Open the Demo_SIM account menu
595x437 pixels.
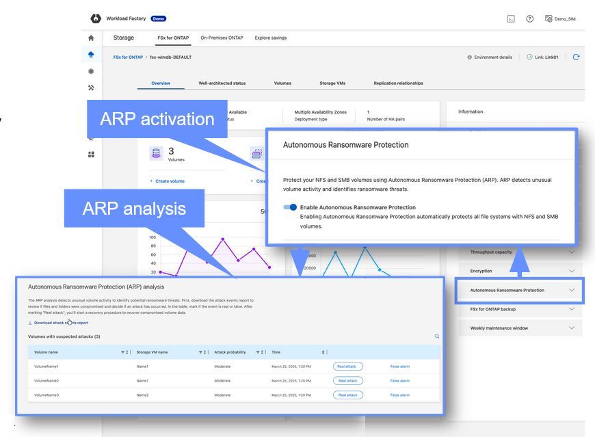pos(560,19)
